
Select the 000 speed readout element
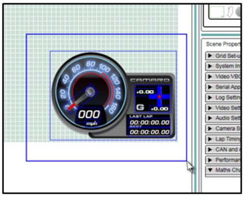(x=88, y=115)
